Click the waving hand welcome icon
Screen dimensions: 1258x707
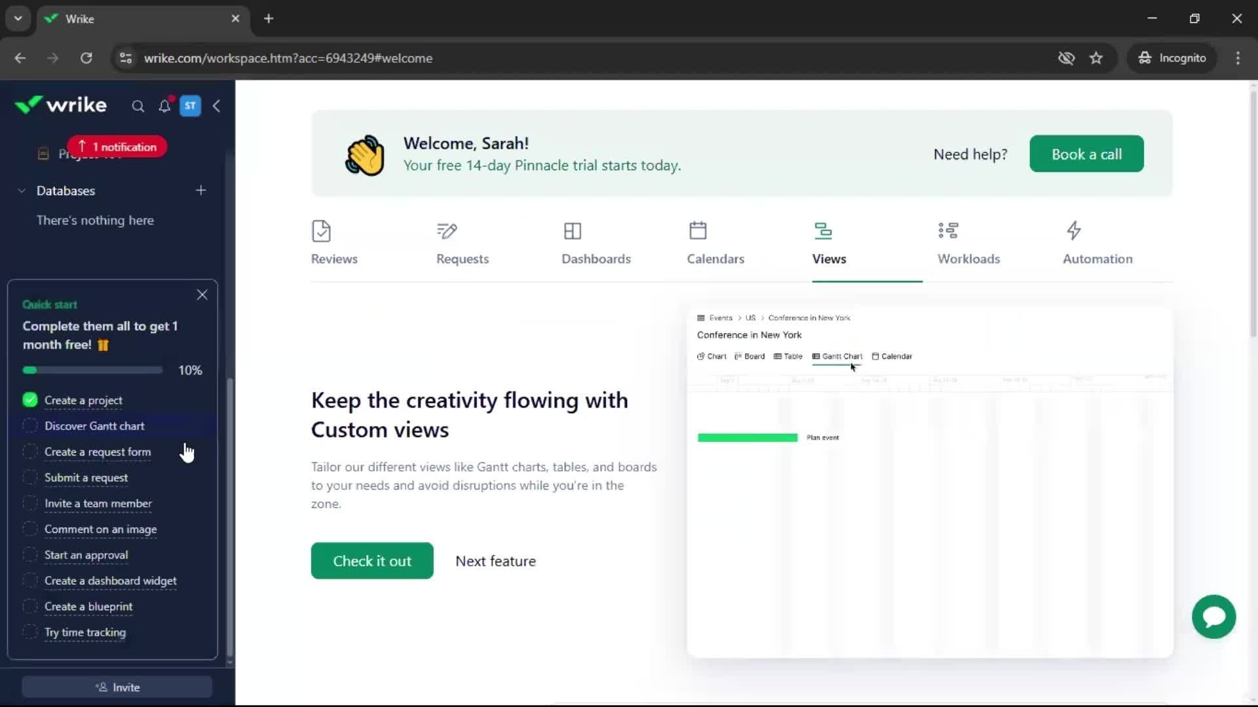365,155
